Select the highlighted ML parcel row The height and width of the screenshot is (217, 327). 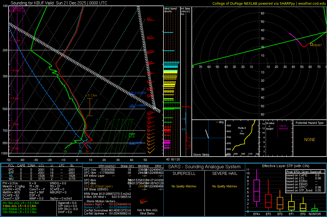click(x=41, y=176)
